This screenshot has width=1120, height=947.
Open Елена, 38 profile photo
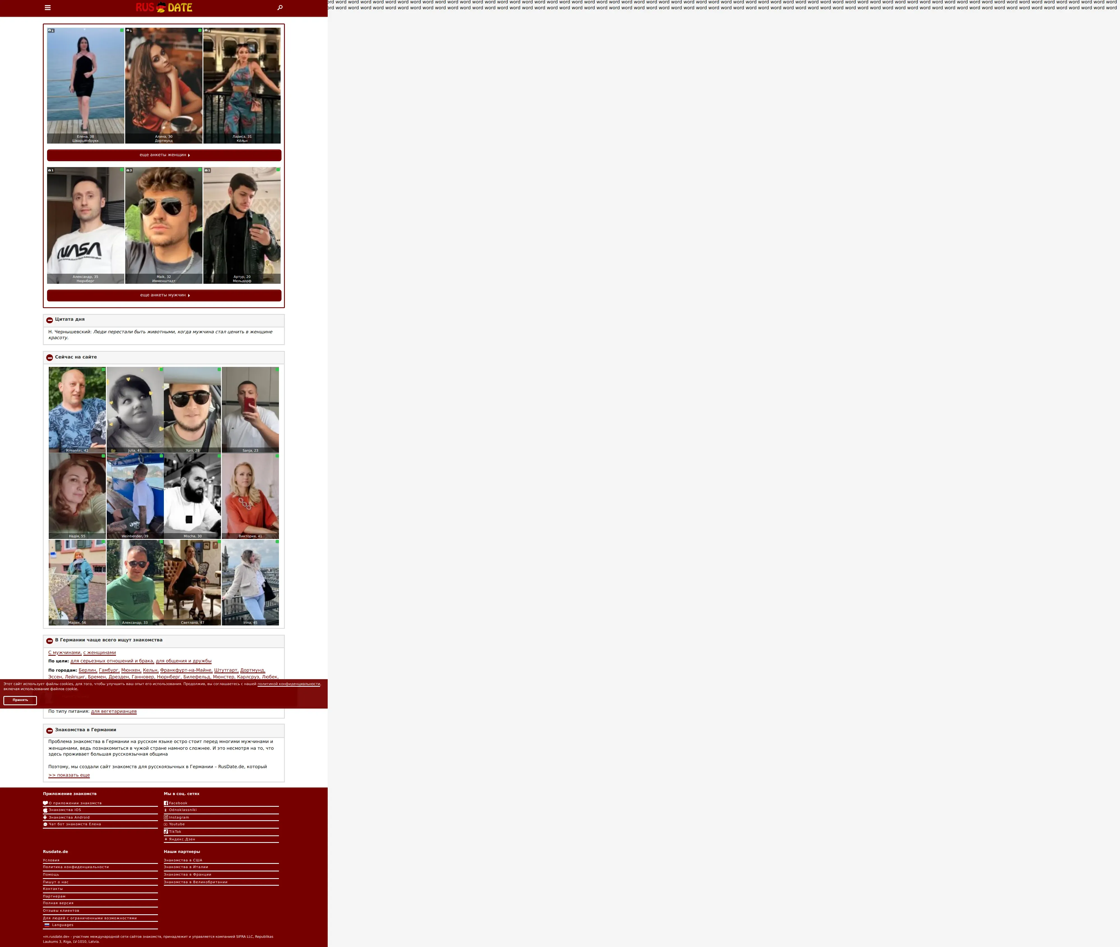click(85, 85)
